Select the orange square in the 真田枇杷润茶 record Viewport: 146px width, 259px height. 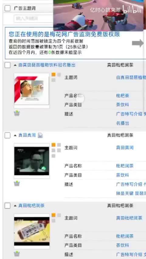pyautogui.click(x=54, y=215)
